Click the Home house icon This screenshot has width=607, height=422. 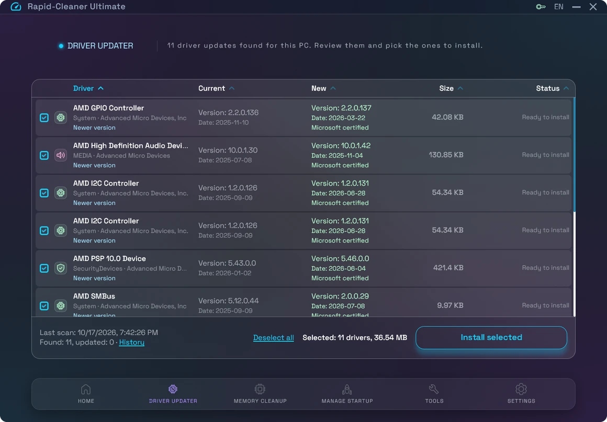[86, 389]
